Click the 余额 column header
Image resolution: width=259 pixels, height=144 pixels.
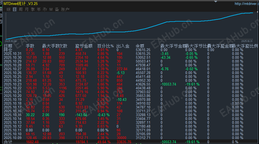[x=140, y=46]
